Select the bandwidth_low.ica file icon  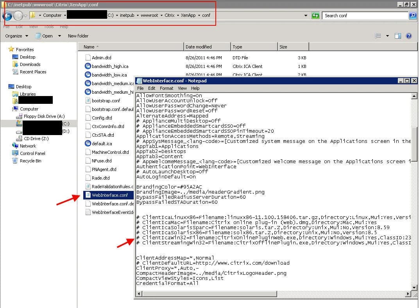pos(88,75)
